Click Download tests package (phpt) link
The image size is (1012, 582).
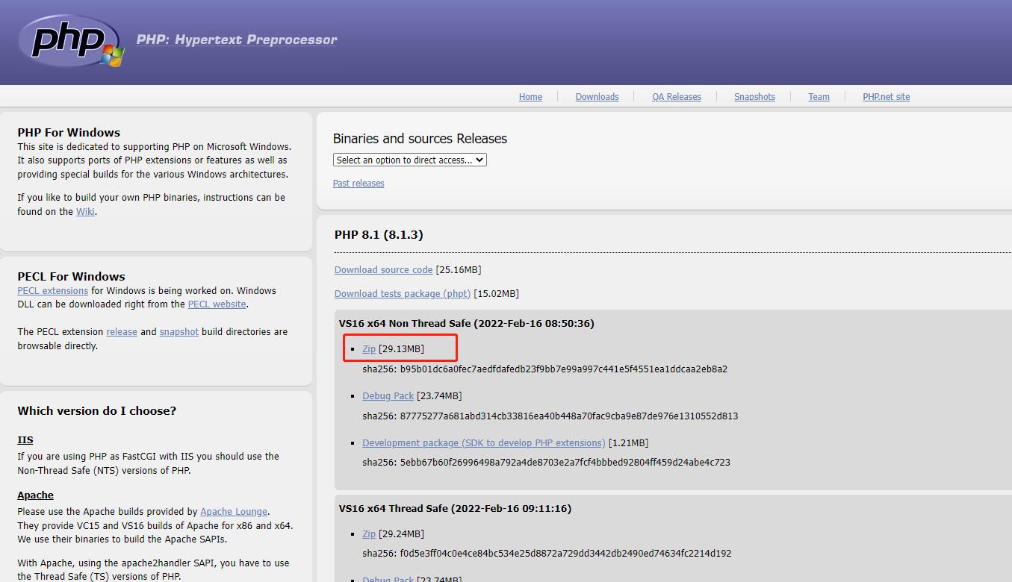[403, 294]
